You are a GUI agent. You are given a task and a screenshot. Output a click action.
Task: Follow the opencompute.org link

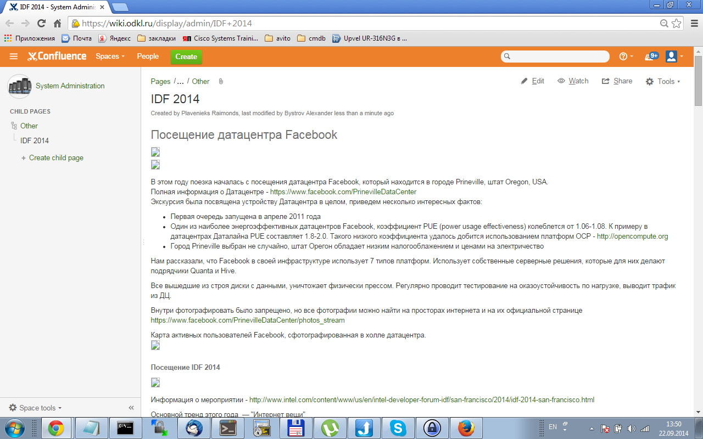(632, 237)
